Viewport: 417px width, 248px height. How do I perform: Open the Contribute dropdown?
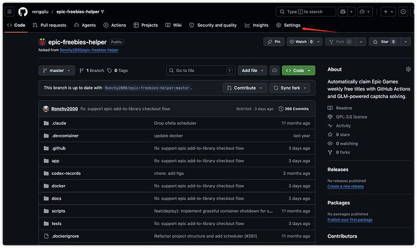[245, 88]
